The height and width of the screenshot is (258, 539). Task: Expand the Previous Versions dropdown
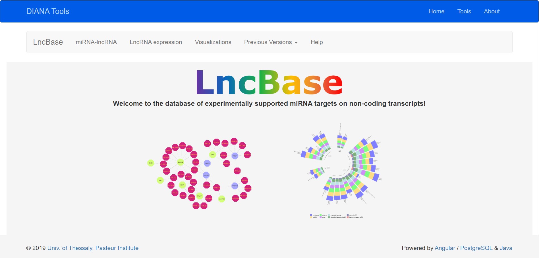(271, 42)
